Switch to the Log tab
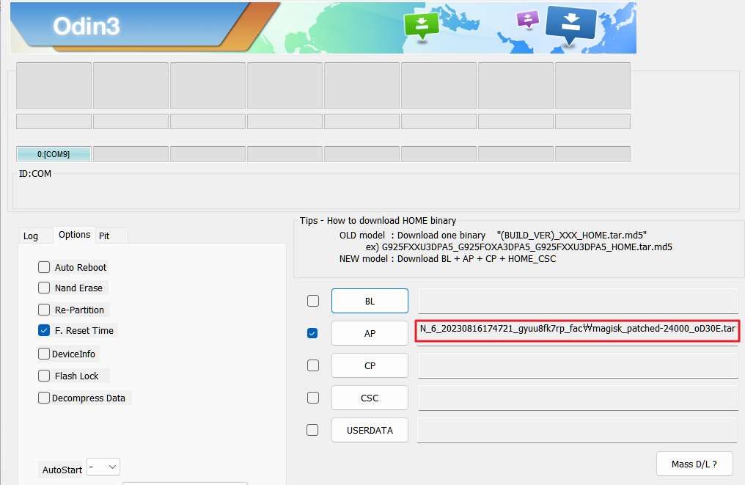The height and width of the screenshot is (485, 745). coord(31,236)
